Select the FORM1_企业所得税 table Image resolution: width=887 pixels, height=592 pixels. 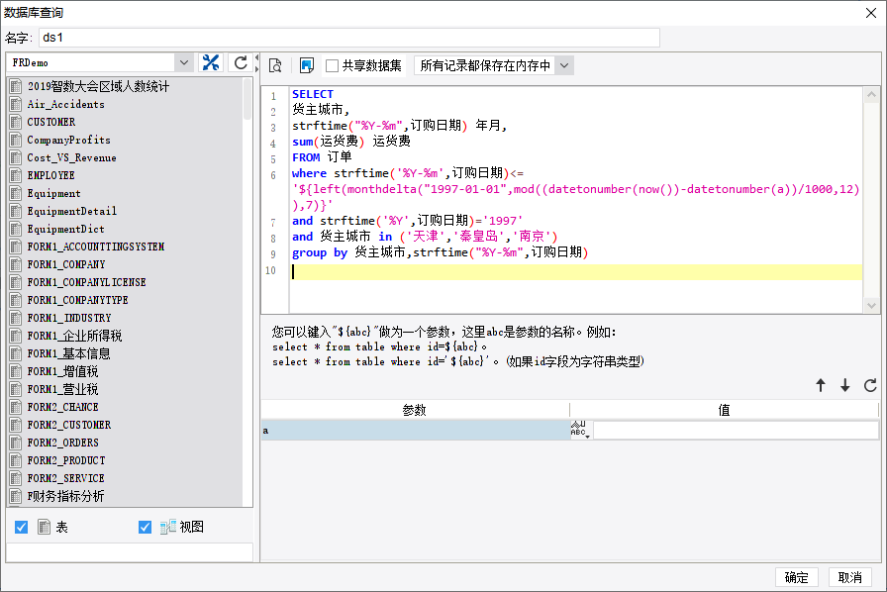pos(74,336)
